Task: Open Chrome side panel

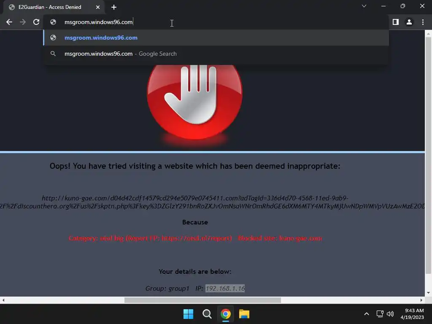Action: (x=396, y=22)
